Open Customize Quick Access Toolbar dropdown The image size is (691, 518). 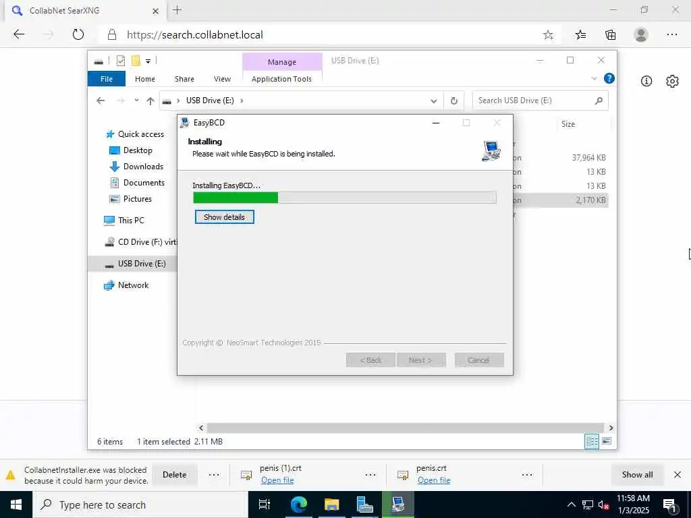[x=148, y=61]
